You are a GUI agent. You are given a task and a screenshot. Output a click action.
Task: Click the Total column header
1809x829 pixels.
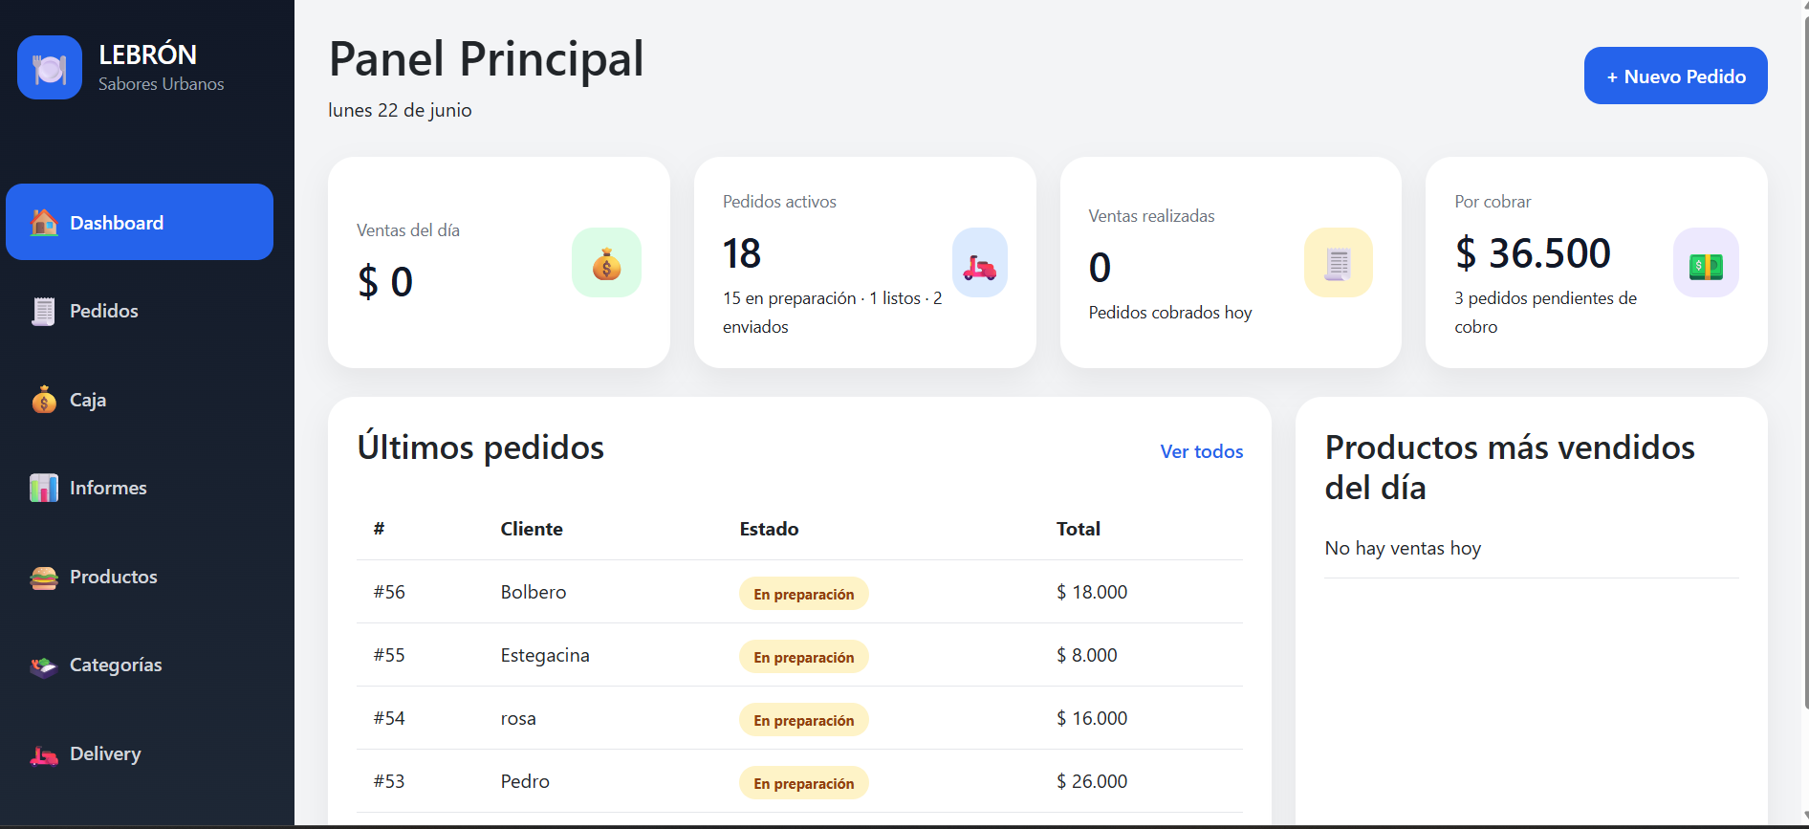click(x=1079, y=529)
